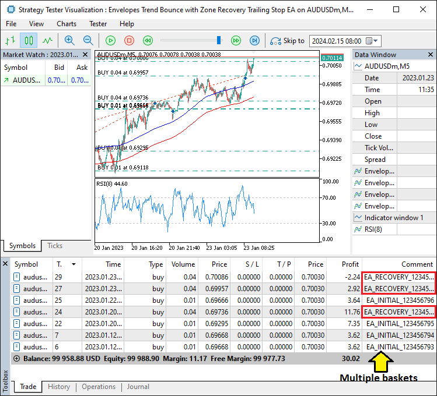This screenshot has width=437, height=396.
Task: Select the bar chart view icon
Action: [x=11, y=41]
